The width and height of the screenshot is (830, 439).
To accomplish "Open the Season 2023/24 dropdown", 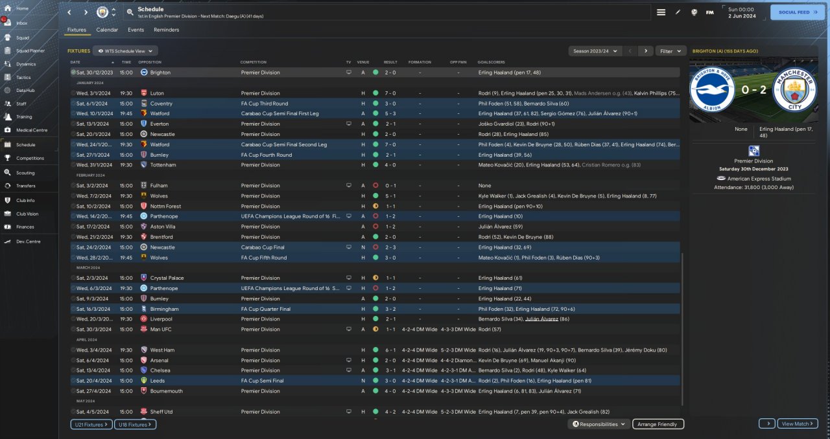I will 594,51.
